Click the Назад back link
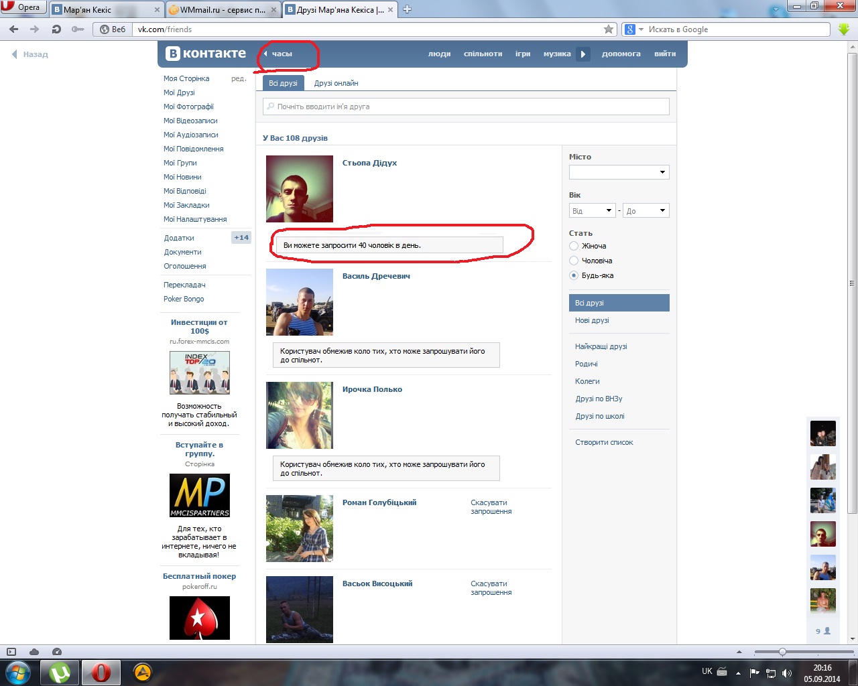858x686 pixels. (30, 54)
